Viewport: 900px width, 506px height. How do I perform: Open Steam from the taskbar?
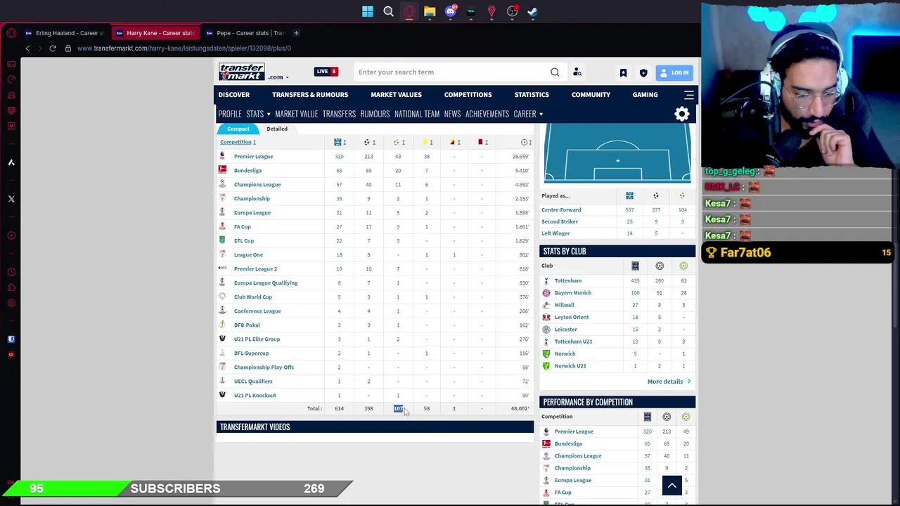[533, 11]
